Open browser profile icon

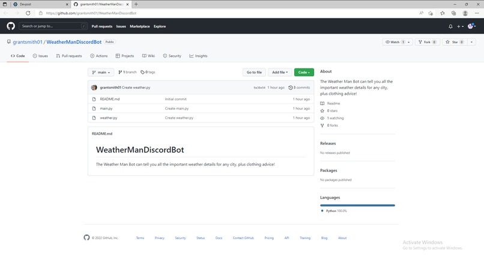(x=465, y=13)
